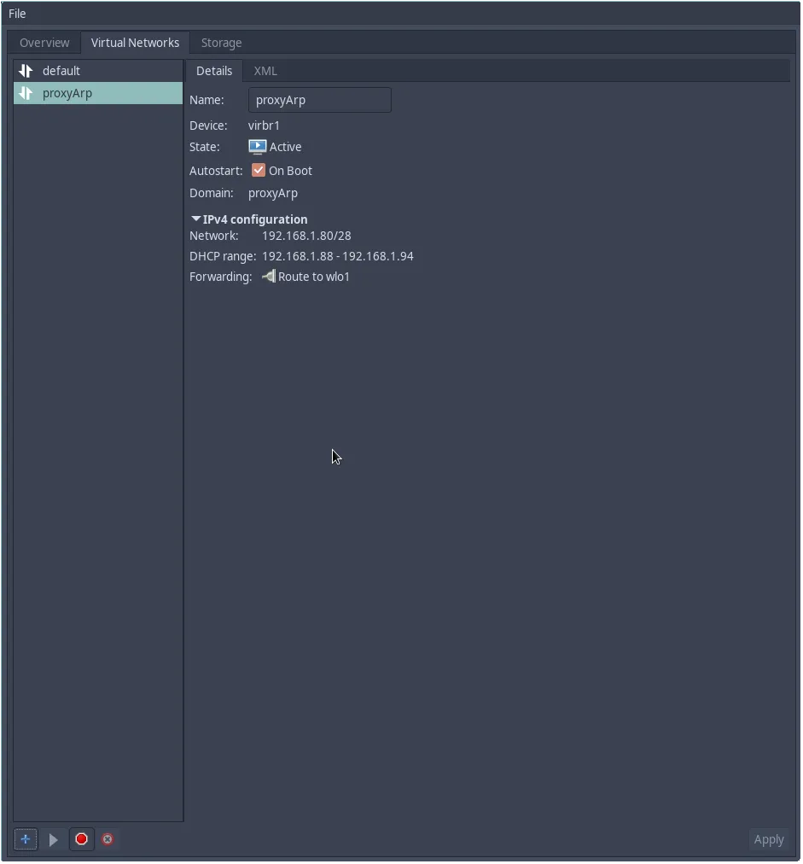Click the network icon beside default

tap(26, 71)
